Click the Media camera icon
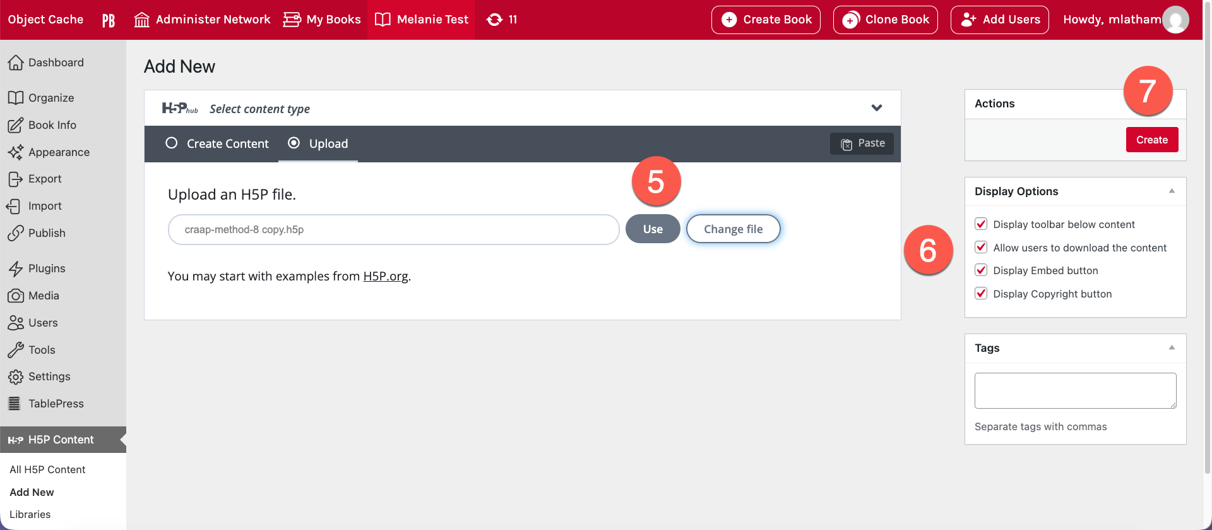 click(15, 296)
